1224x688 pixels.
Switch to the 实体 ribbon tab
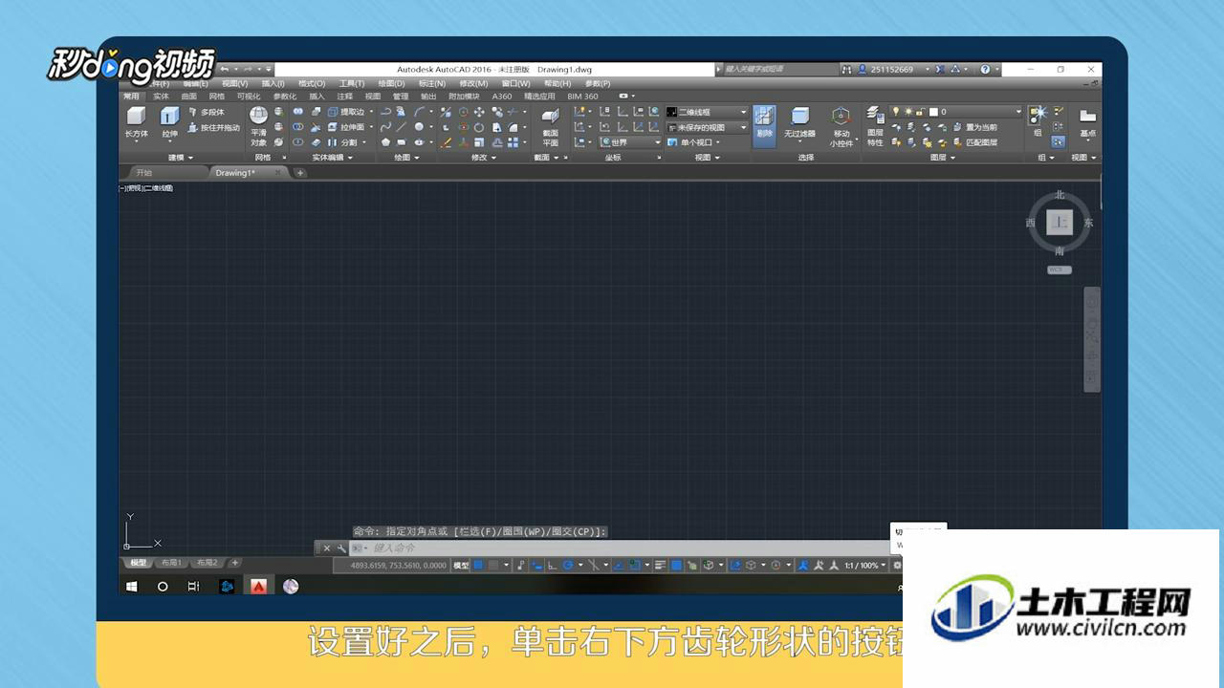[x=161, y=97]
